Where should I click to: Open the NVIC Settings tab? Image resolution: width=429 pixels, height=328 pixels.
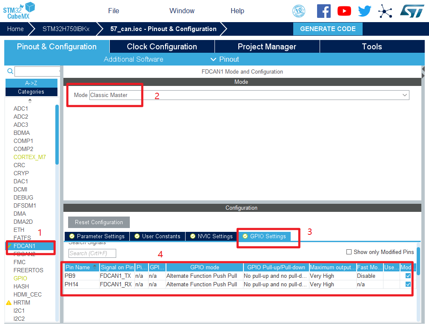(x=212, y=236)
